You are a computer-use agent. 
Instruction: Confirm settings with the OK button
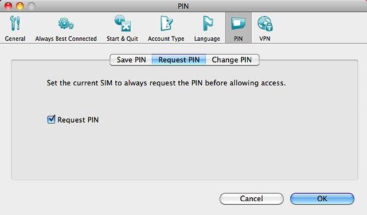322,198
